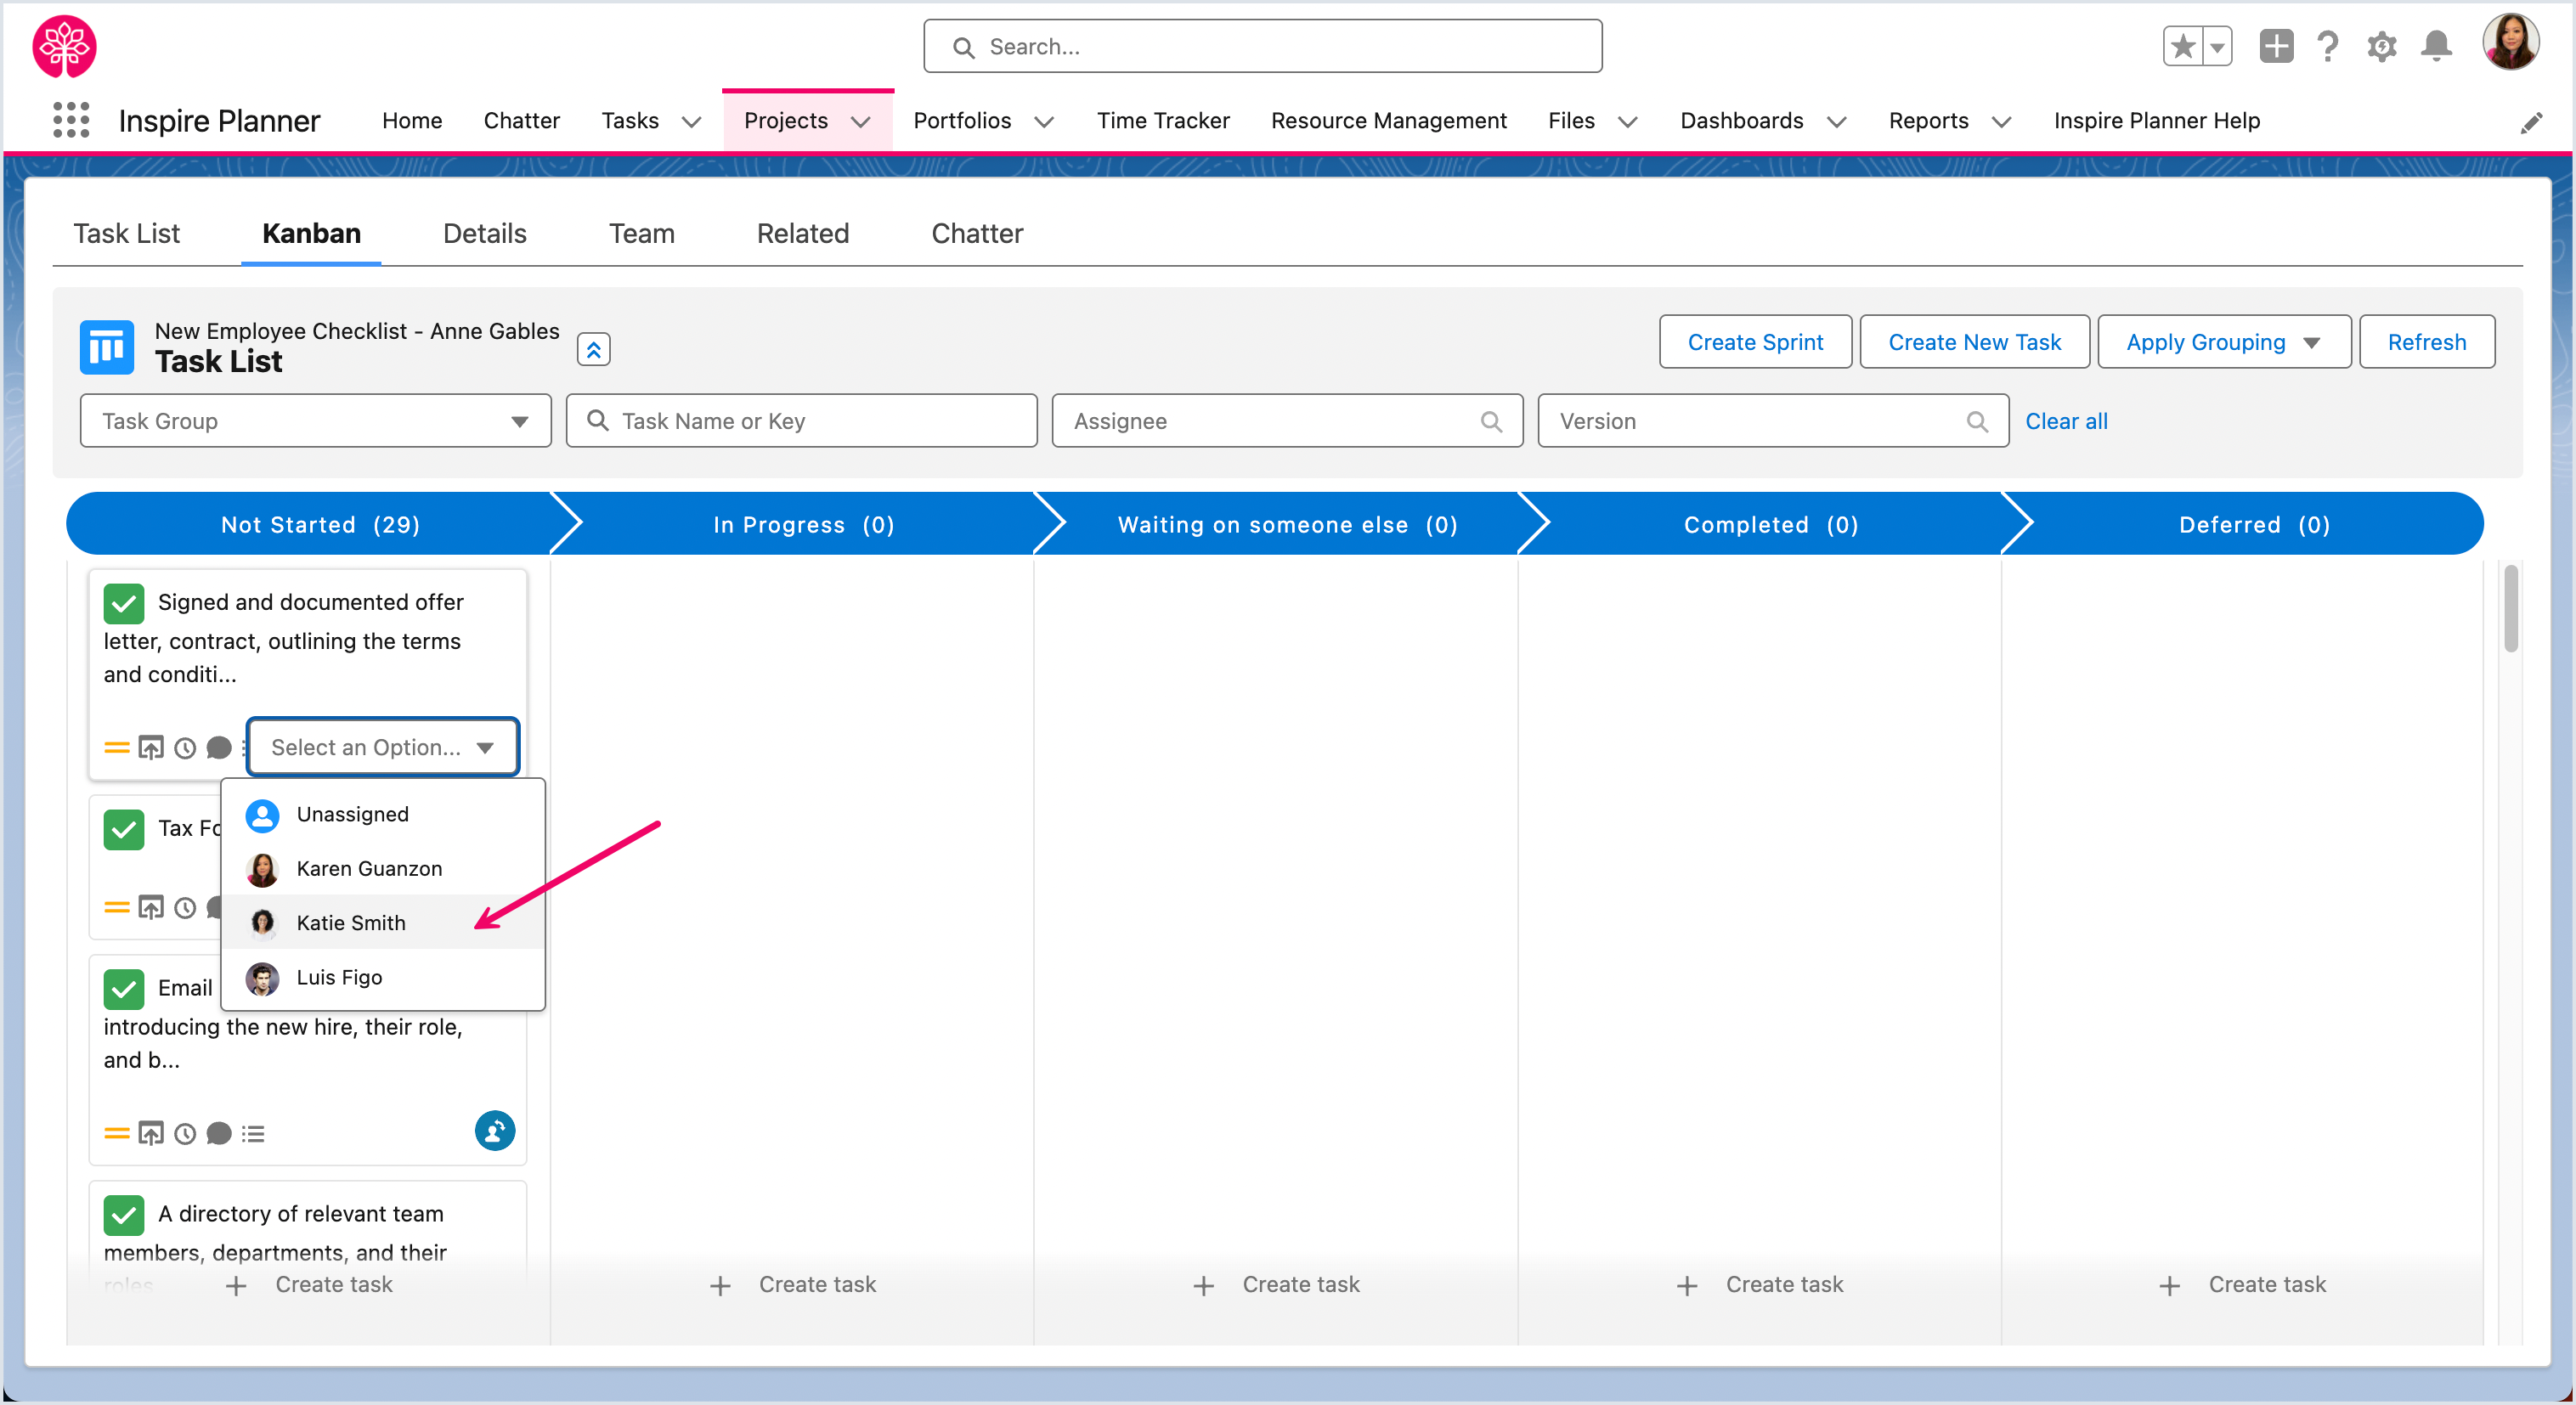Open details icon on Signed offer card
The width and height of the screenshot is (2576, 1405).
coord(150,747)
